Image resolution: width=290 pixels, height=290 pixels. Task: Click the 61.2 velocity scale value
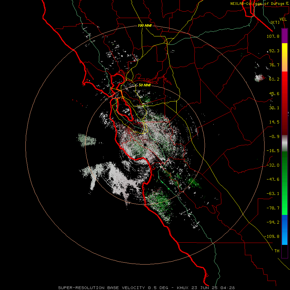point(274,79)
